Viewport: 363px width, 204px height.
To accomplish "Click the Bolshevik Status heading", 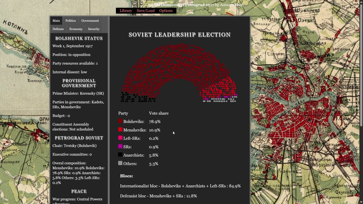I will coord(79,38).
